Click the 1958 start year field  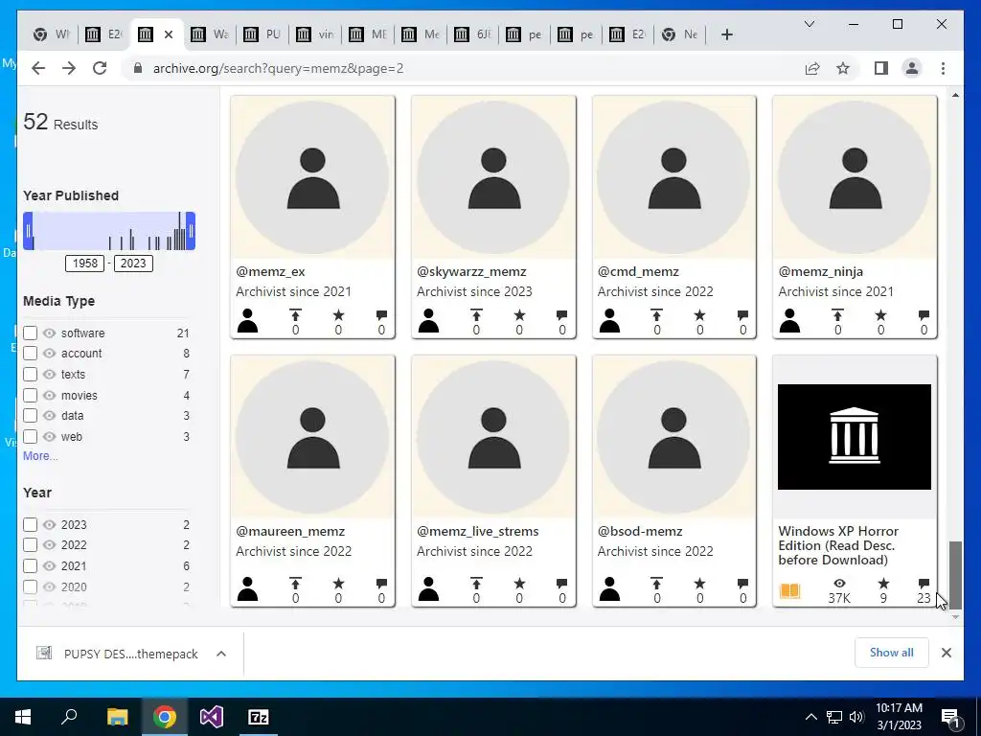84,263
